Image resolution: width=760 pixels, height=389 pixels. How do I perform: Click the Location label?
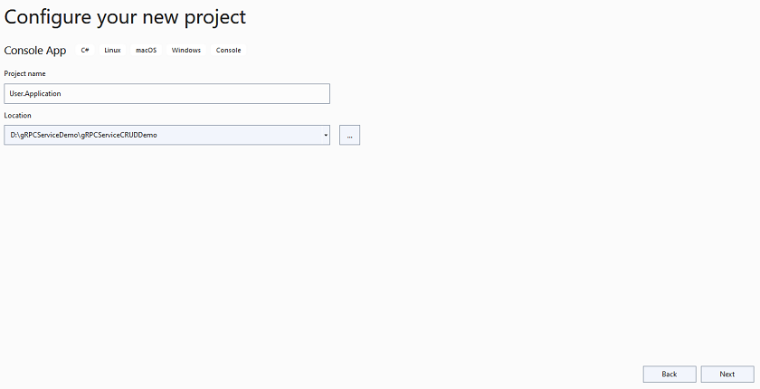(x=17, y=115)
